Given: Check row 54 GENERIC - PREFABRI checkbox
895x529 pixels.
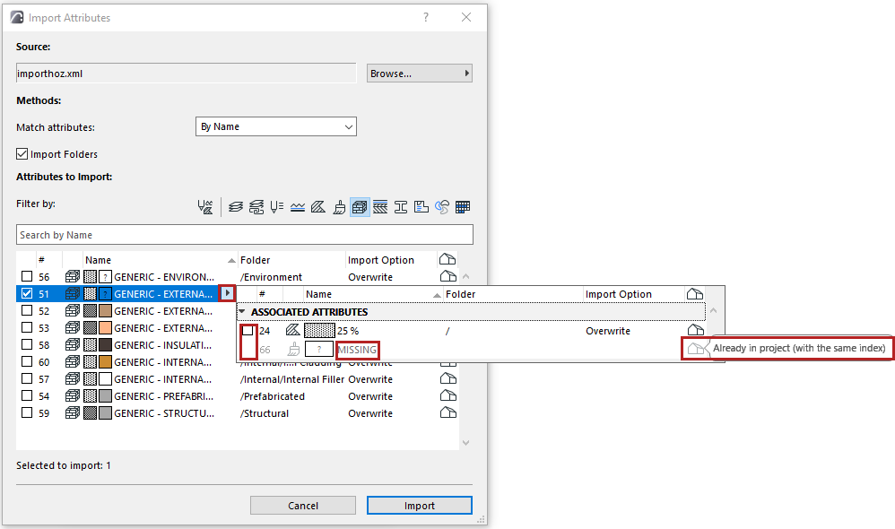Looking at the screenshot, I should tap(27, 395).
